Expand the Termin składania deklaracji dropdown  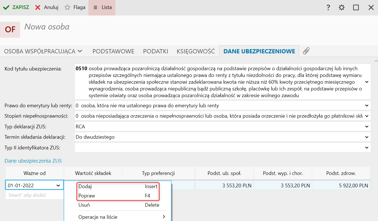coord(366,137)
